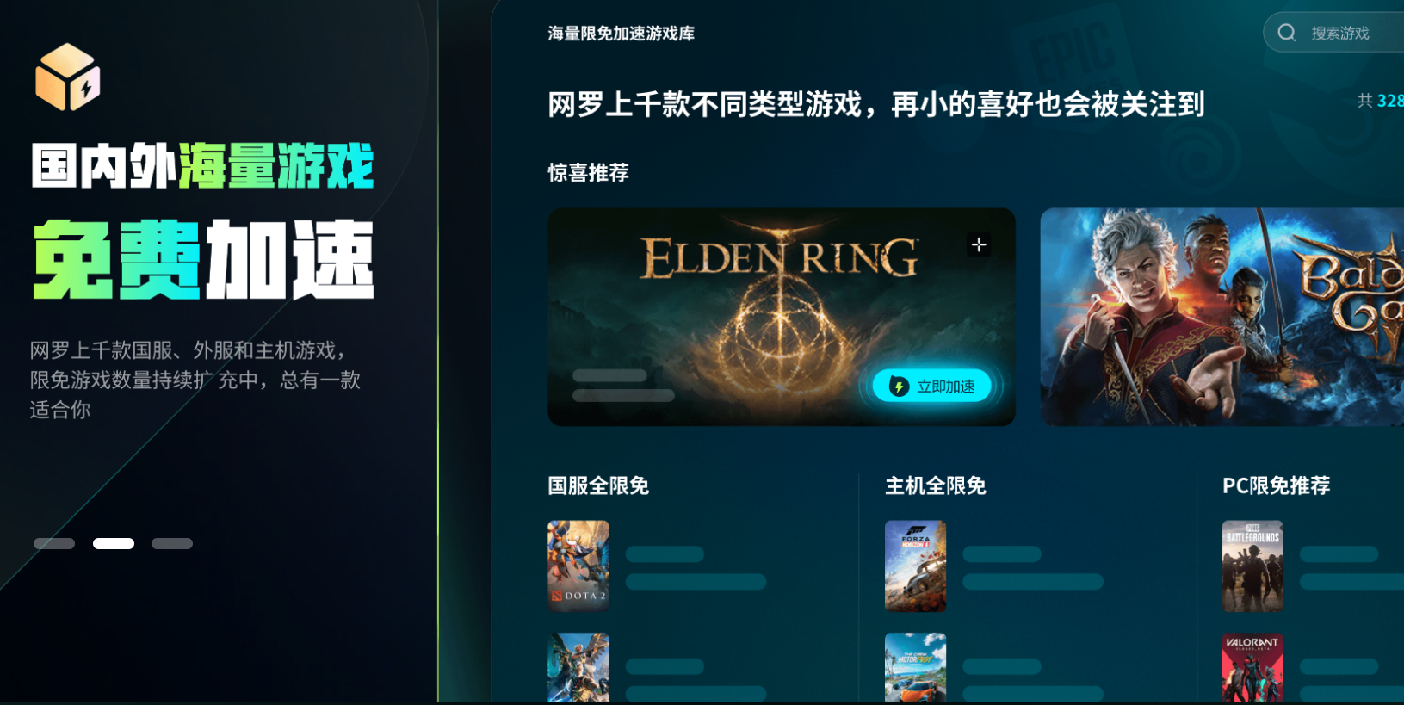Open The Crew Motorfest cover
The width and height of the screenshot is (1404, 705).
point(916,668)
